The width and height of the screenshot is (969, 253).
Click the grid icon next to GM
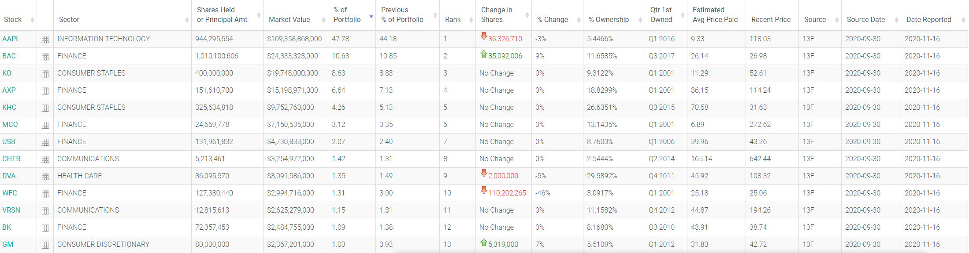click(45, 245)
